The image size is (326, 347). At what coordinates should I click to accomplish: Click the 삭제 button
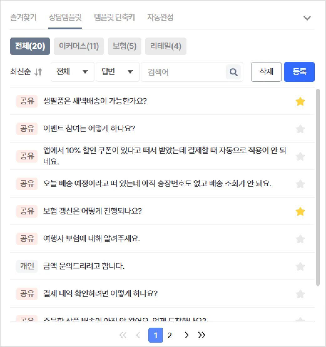(x=266, y=72)
